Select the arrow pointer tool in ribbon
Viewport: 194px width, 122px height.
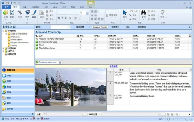124,13
